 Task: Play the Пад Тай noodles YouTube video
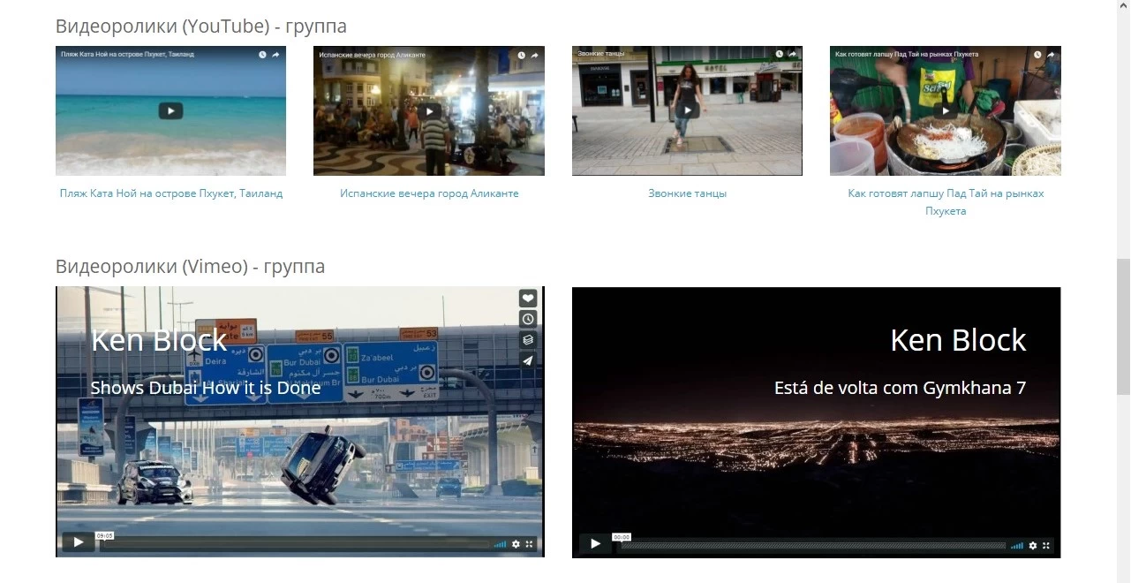(x=946, y=110)
